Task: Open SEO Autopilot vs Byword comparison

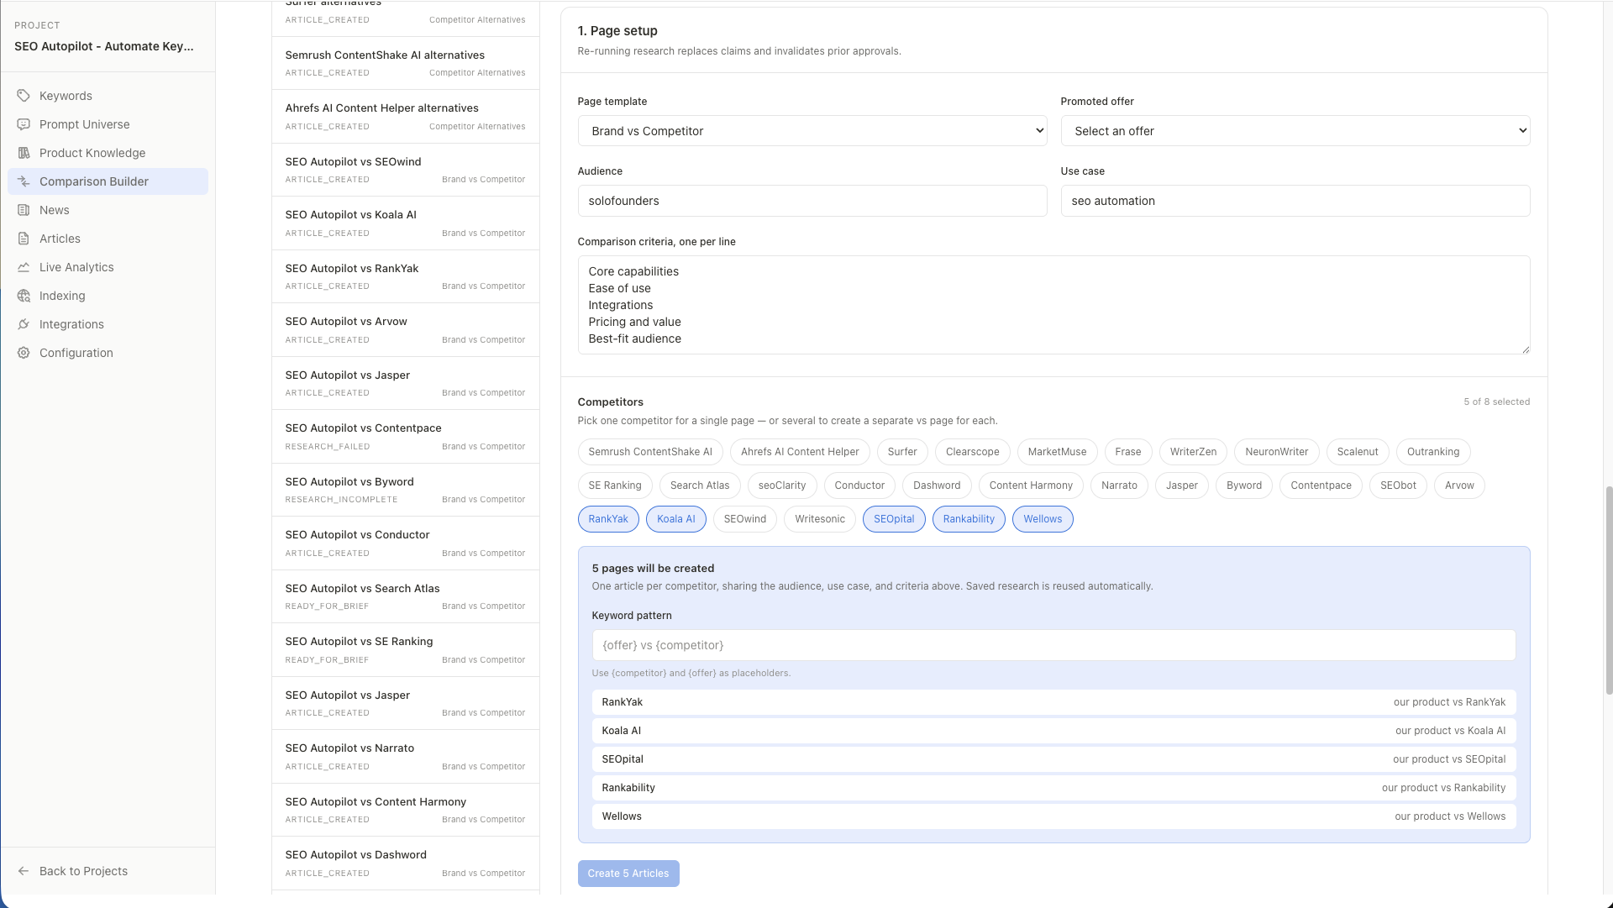Action: pyautogui.click(x=406, y=490)
